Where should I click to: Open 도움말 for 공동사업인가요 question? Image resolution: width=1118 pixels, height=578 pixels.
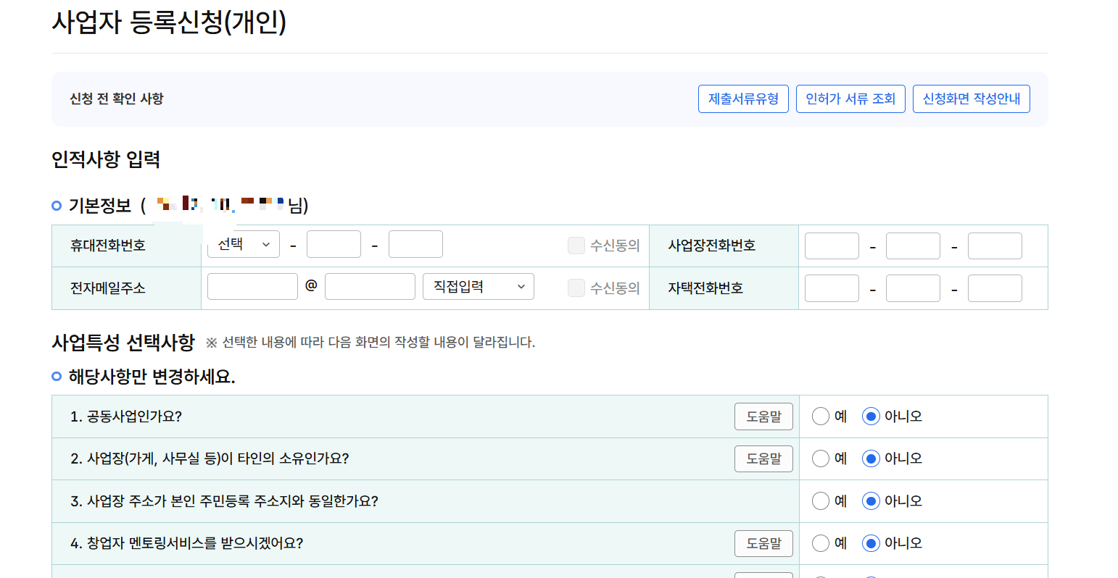[763, 416]
